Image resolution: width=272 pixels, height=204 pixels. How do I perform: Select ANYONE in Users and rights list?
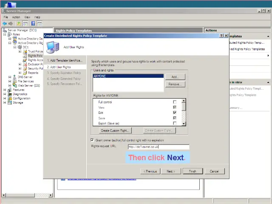click(x=128, y=76)
